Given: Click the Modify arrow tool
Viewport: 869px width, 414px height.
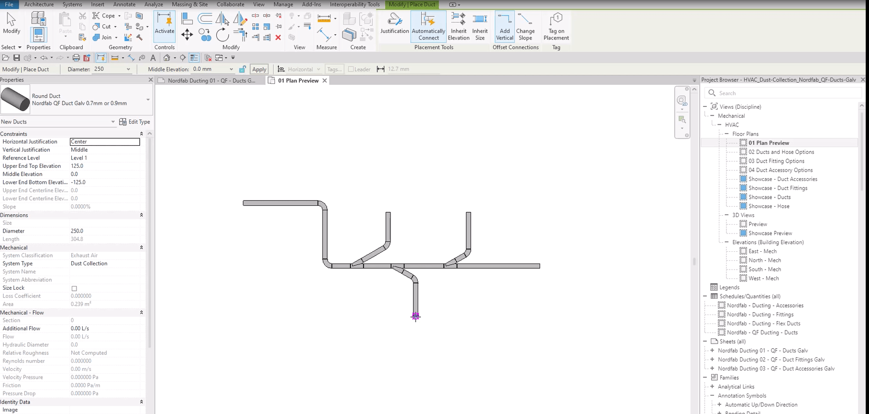Looking at the screenshot, I should (x=11, y=24).
